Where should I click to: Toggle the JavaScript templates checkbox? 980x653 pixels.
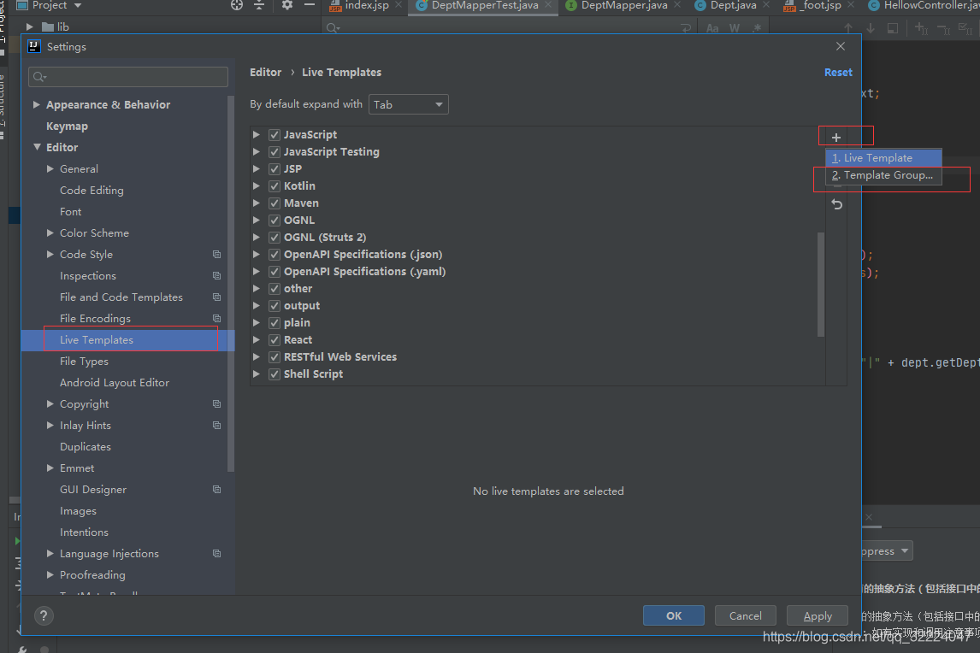(275, 135)
